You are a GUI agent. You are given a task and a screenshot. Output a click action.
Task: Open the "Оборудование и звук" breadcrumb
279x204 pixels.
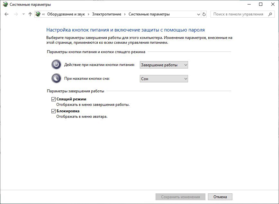tap(66, 14)
